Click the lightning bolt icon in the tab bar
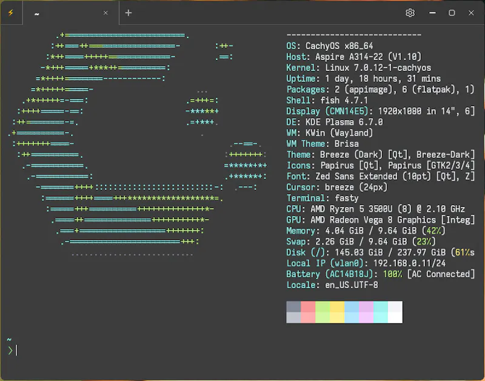Image resolution: width=485 pixels, height=381 pixels. [x=11, y=13]
